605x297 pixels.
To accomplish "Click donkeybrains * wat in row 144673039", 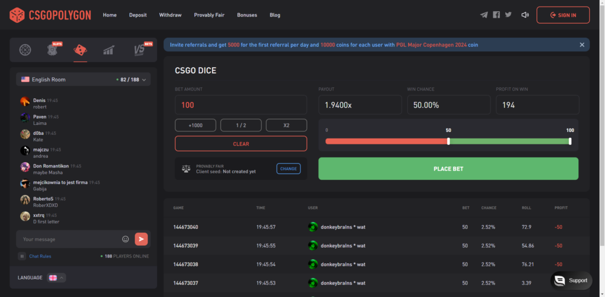I will 343,246.
